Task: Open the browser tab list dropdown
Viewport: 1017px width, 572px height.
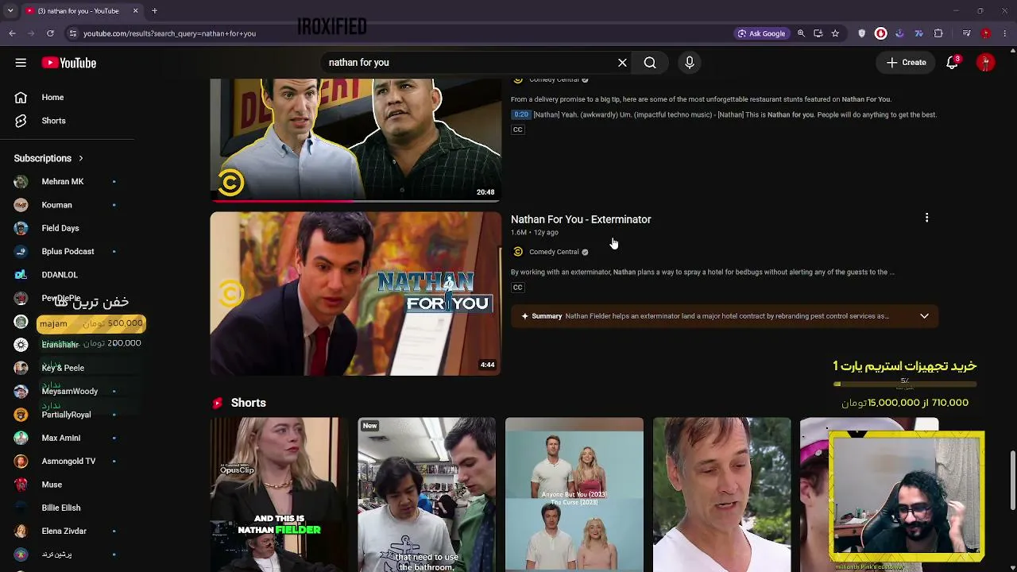Action: point(10,11)
